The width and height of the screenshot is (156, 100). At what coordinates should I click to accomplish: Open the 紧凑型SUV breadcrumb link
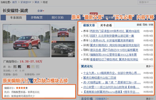pyautogui.click(x=26, y=2)
